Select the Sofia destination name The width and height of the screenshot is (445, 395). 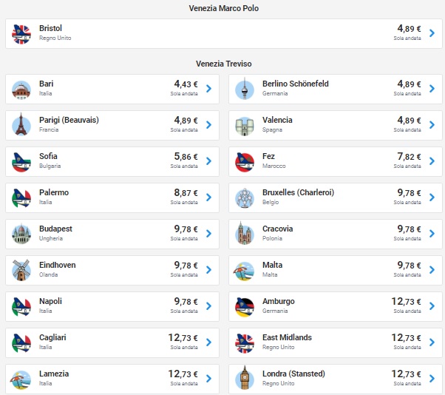point(49,156)
